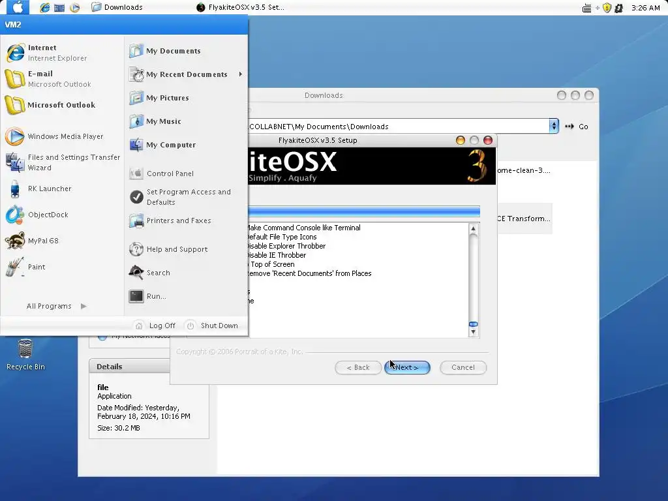Click the Apple logo start button
The height and width of the screenshot is (501, 668).
point(18,7)
